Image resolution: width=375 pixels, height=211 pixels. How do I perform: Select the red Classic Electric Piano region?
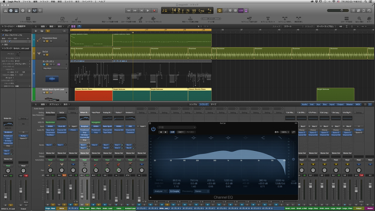[94, 94]
